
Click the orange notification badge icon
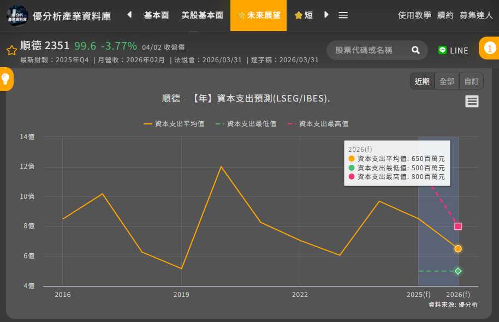[489, 49]
